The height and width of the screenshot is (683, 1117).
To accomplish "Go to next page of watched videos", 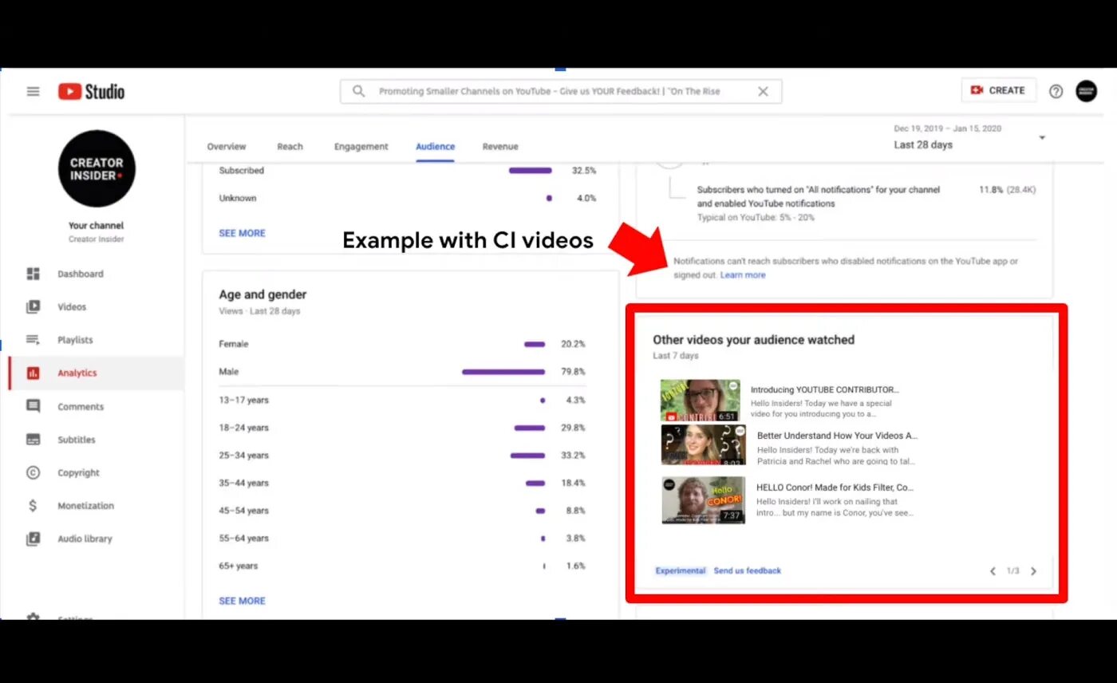I will click(1033, 571).
